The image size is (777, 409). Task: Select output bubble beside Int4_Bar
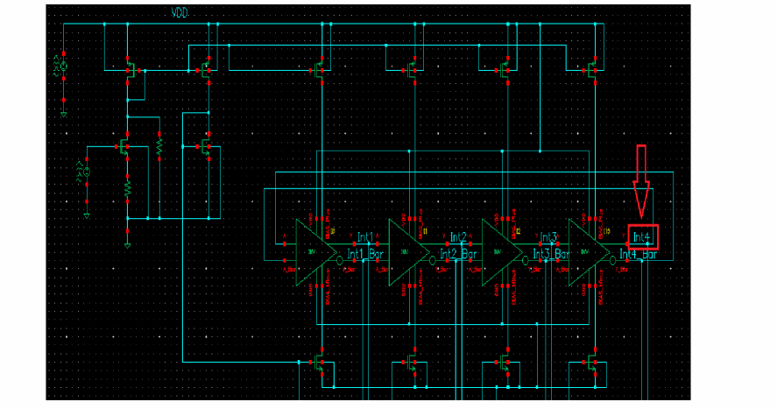tap(612, 260)
